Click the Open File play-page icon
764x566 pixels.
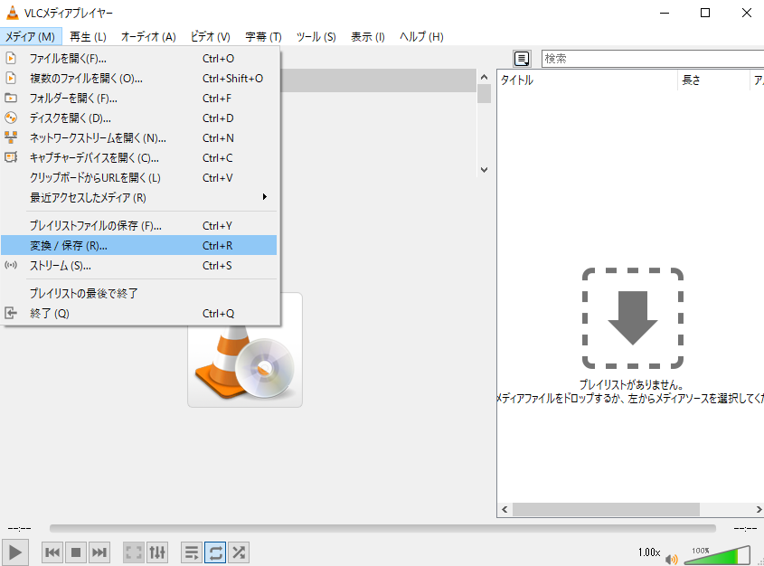(x=11, y=59)
